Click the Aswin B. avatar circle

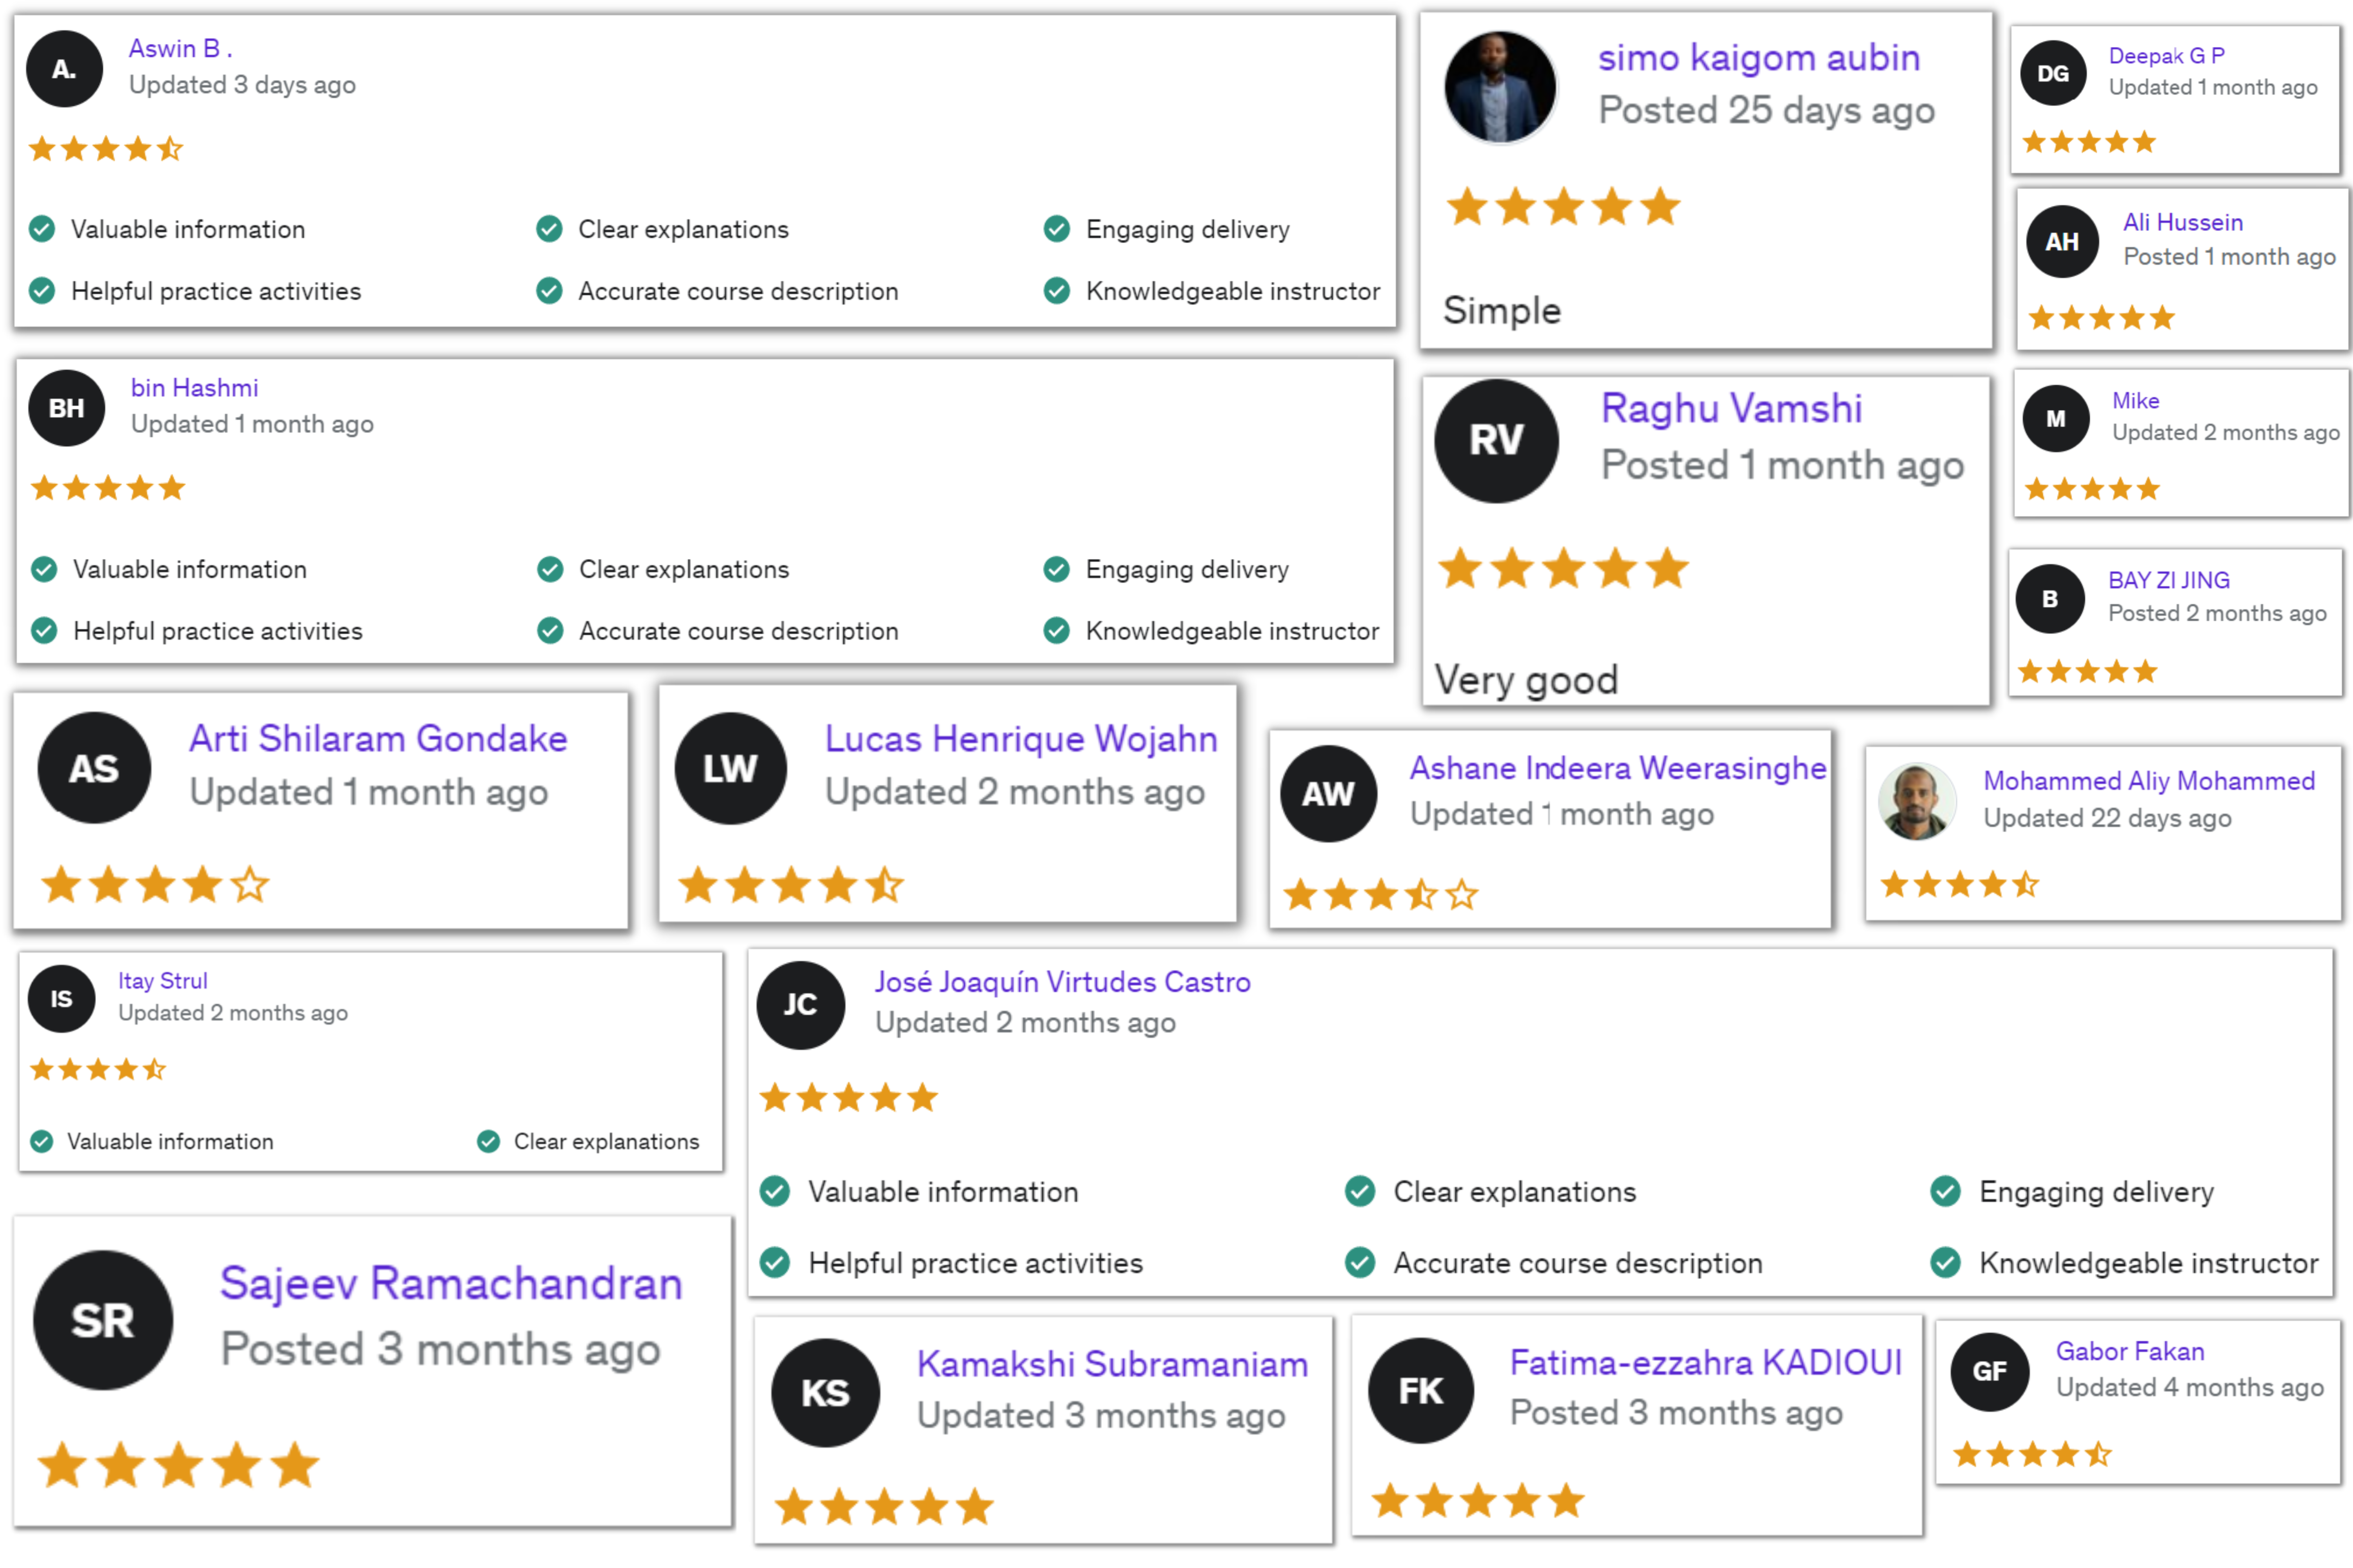(x=64, y=69)
